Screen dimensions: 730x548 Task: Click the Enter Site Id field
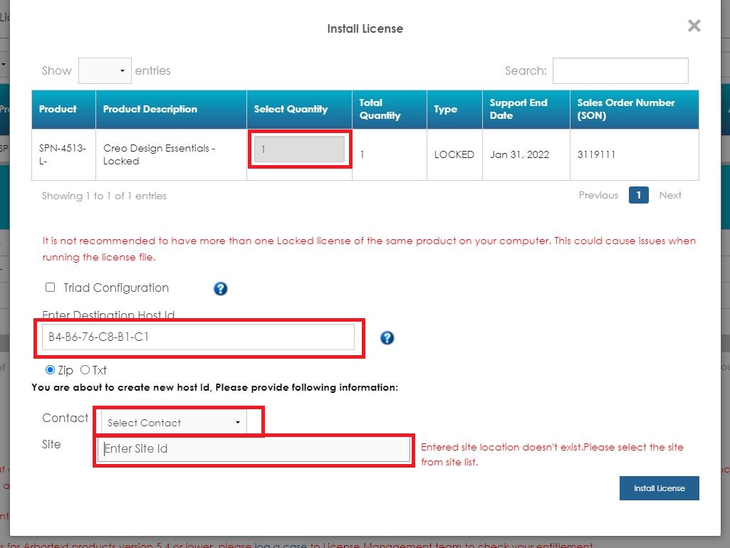(x=254, y=449)
